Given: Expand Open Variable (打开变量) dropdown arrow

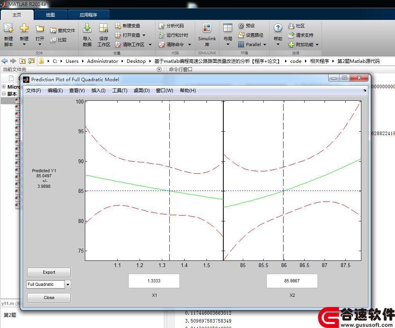Looking at the screenshot, I should 144,35.
